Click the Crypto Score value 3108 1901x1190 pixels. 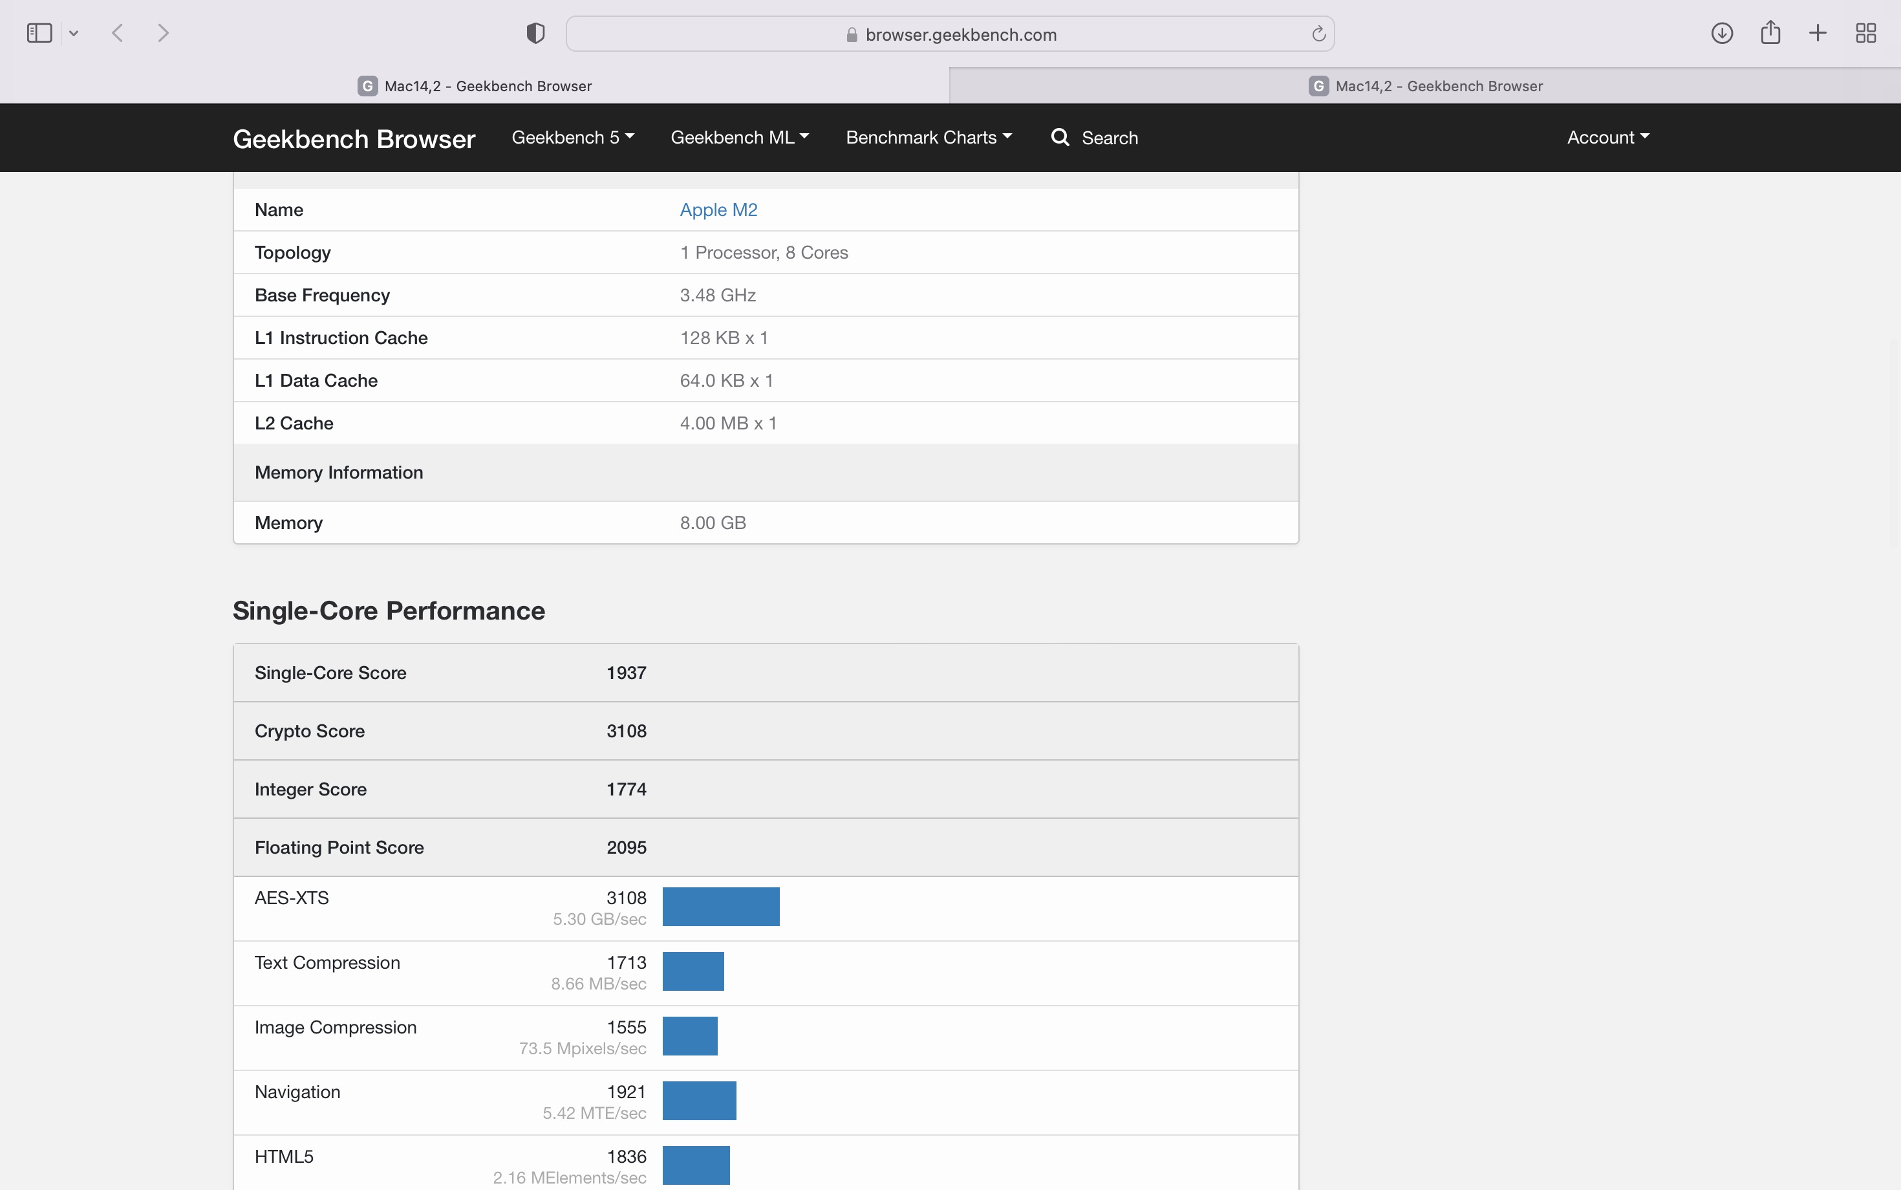point(627,731)
